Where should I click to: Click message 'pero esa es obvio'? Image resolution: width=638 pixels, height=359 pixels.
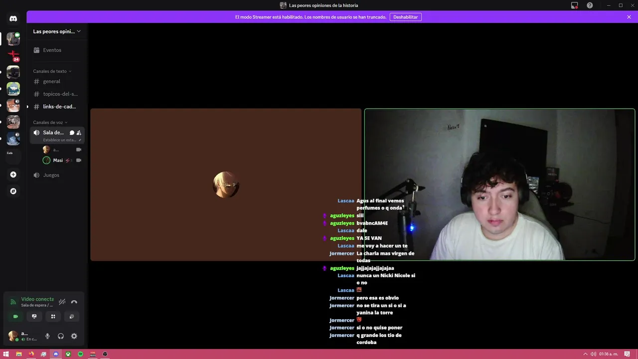click(x=377, y=298)
